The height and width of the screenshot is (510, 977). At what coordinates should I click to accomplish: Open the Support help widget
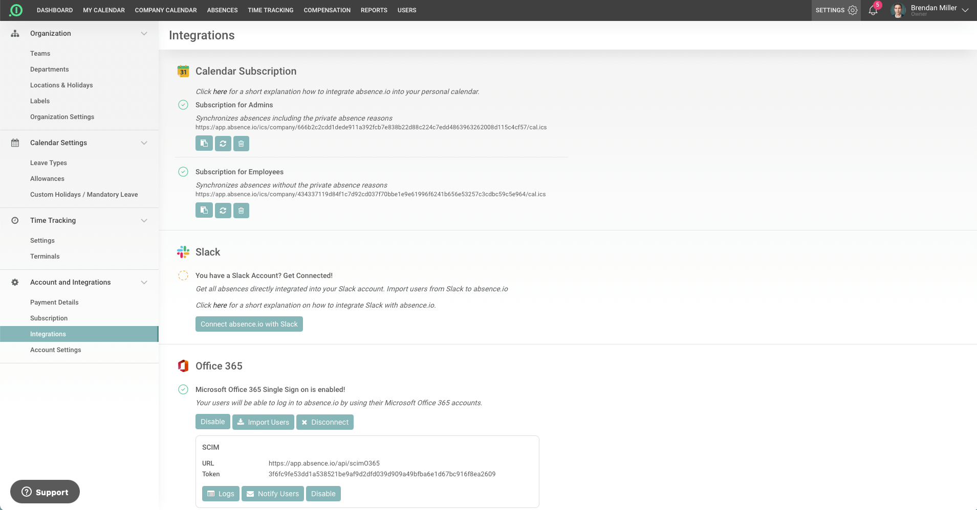tap(45, 492)
